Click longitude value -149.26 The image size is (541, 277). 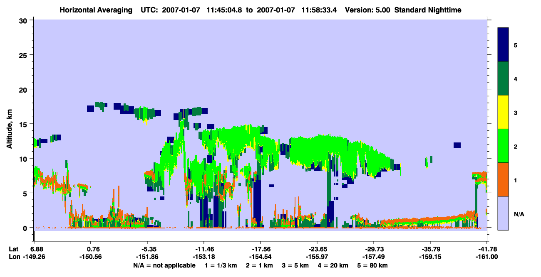[x=34, y=257]
